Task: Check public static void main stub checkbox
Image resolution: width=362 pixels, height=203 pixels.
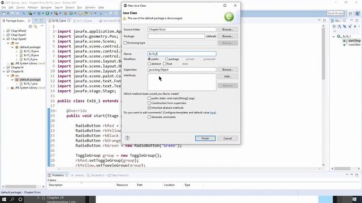Action: (149, 98)
